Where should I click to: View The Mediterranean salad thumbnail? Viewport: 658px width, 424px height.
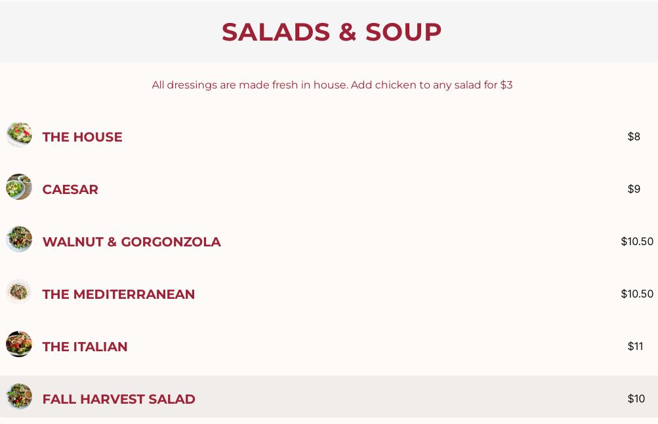point(19,292)
